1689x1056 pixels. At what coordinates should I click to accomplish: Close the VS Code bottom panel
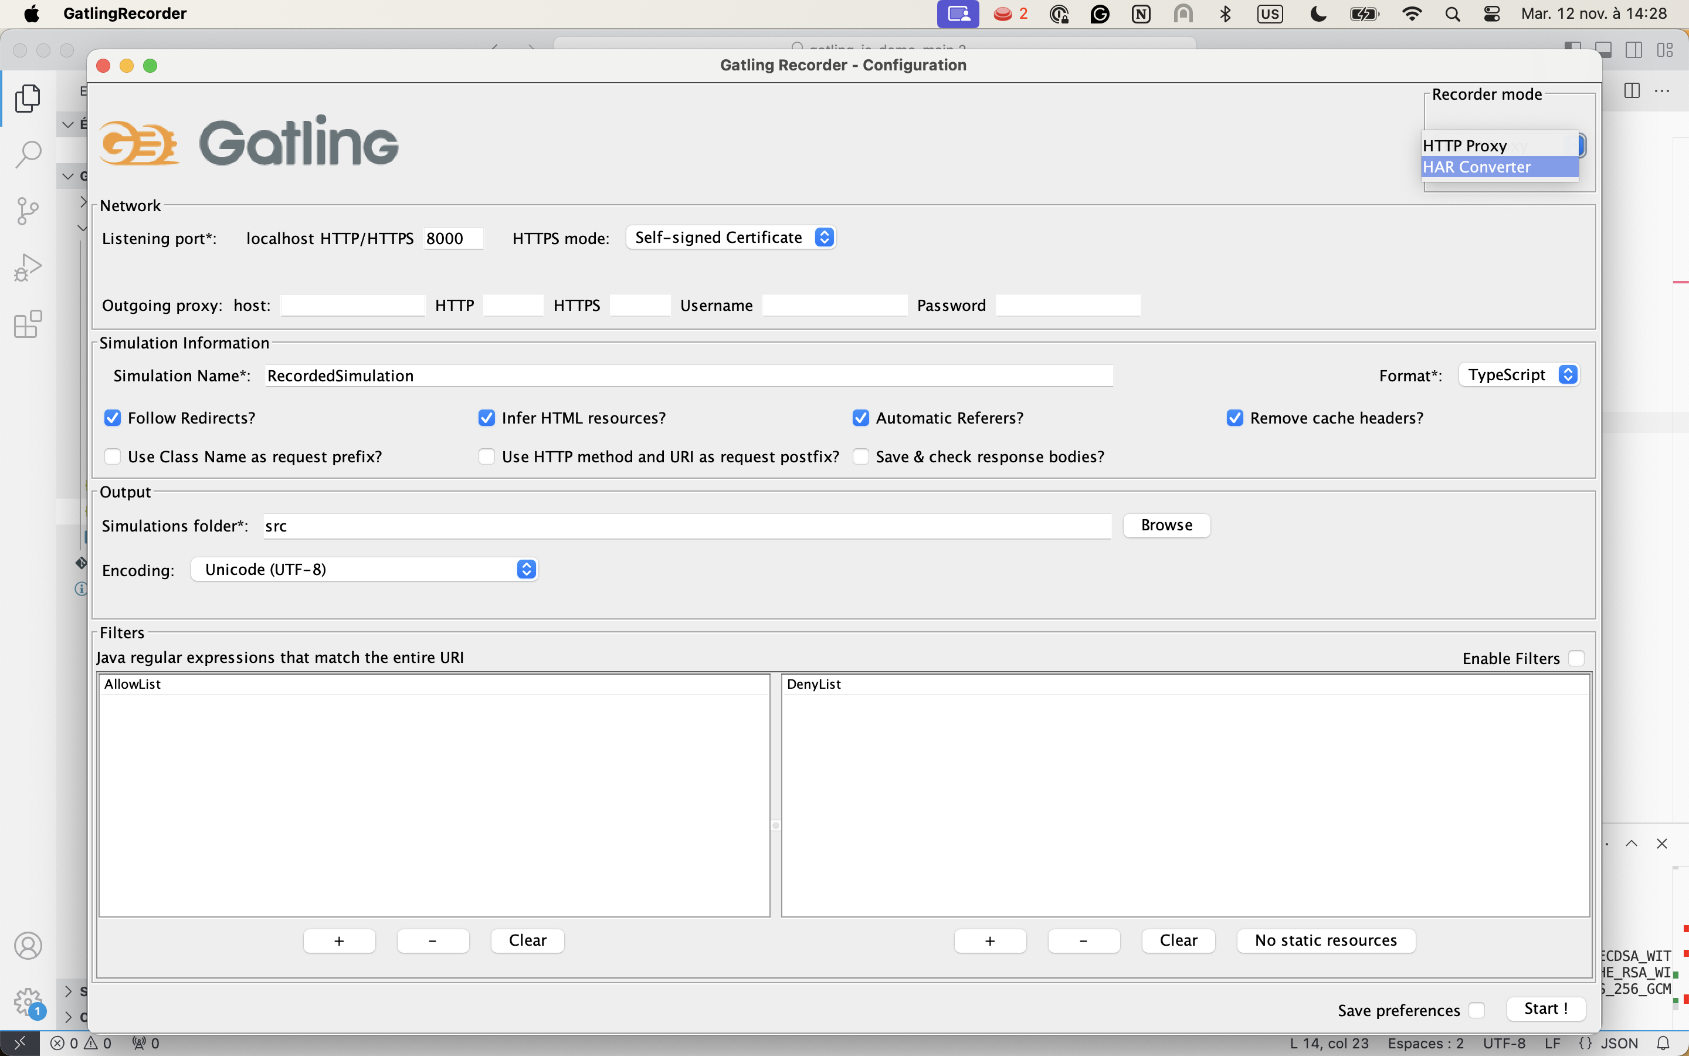tap(1662, 844)
